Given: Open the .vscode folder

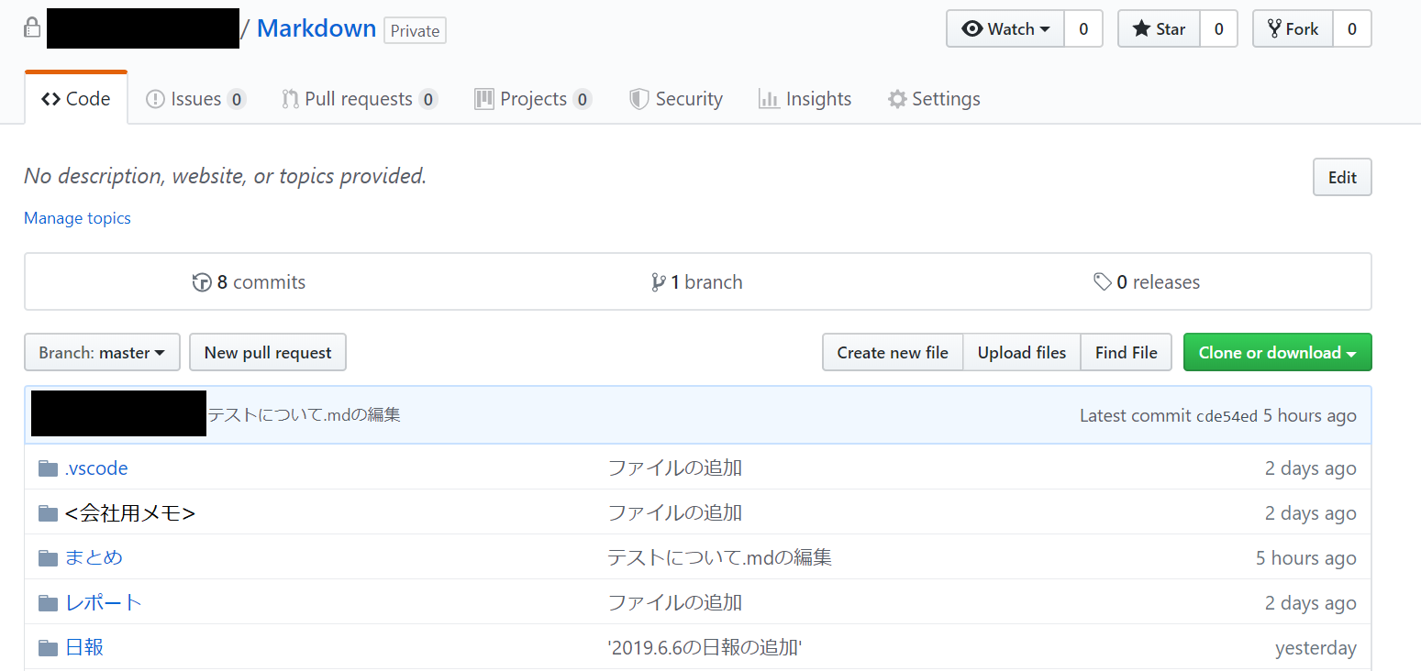Looking at the screenshot, I should (x=96, y=468).
